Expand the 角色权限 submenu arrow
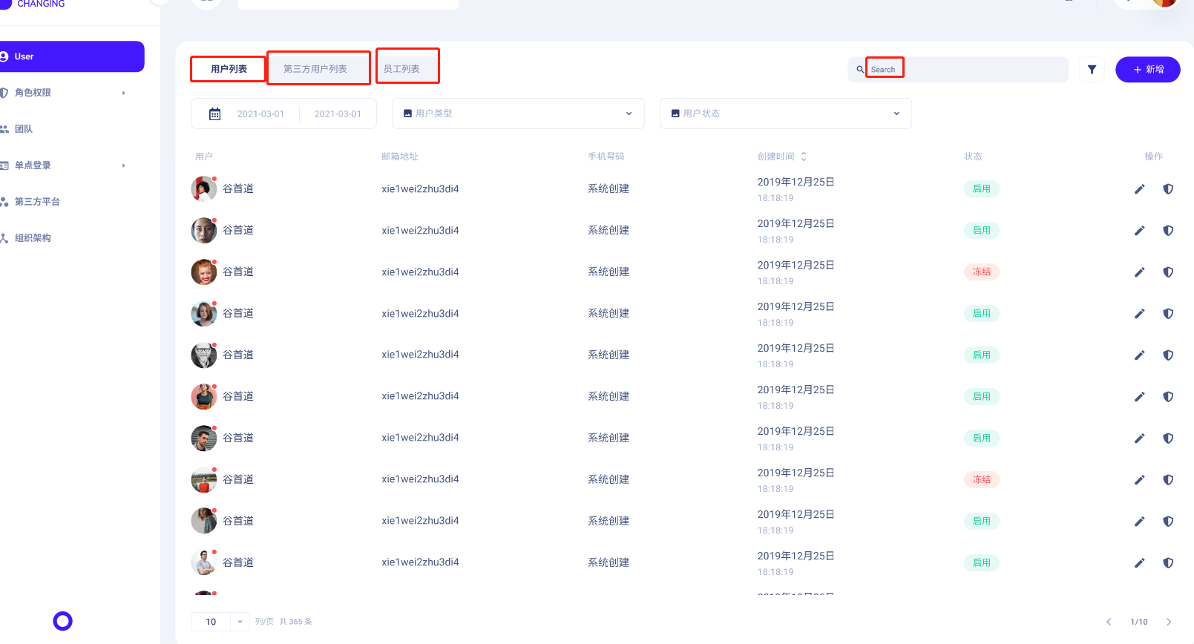Image resolution: width=1194 pixels, height=644 pixels. pyautogui.click(x=124, y=93)
